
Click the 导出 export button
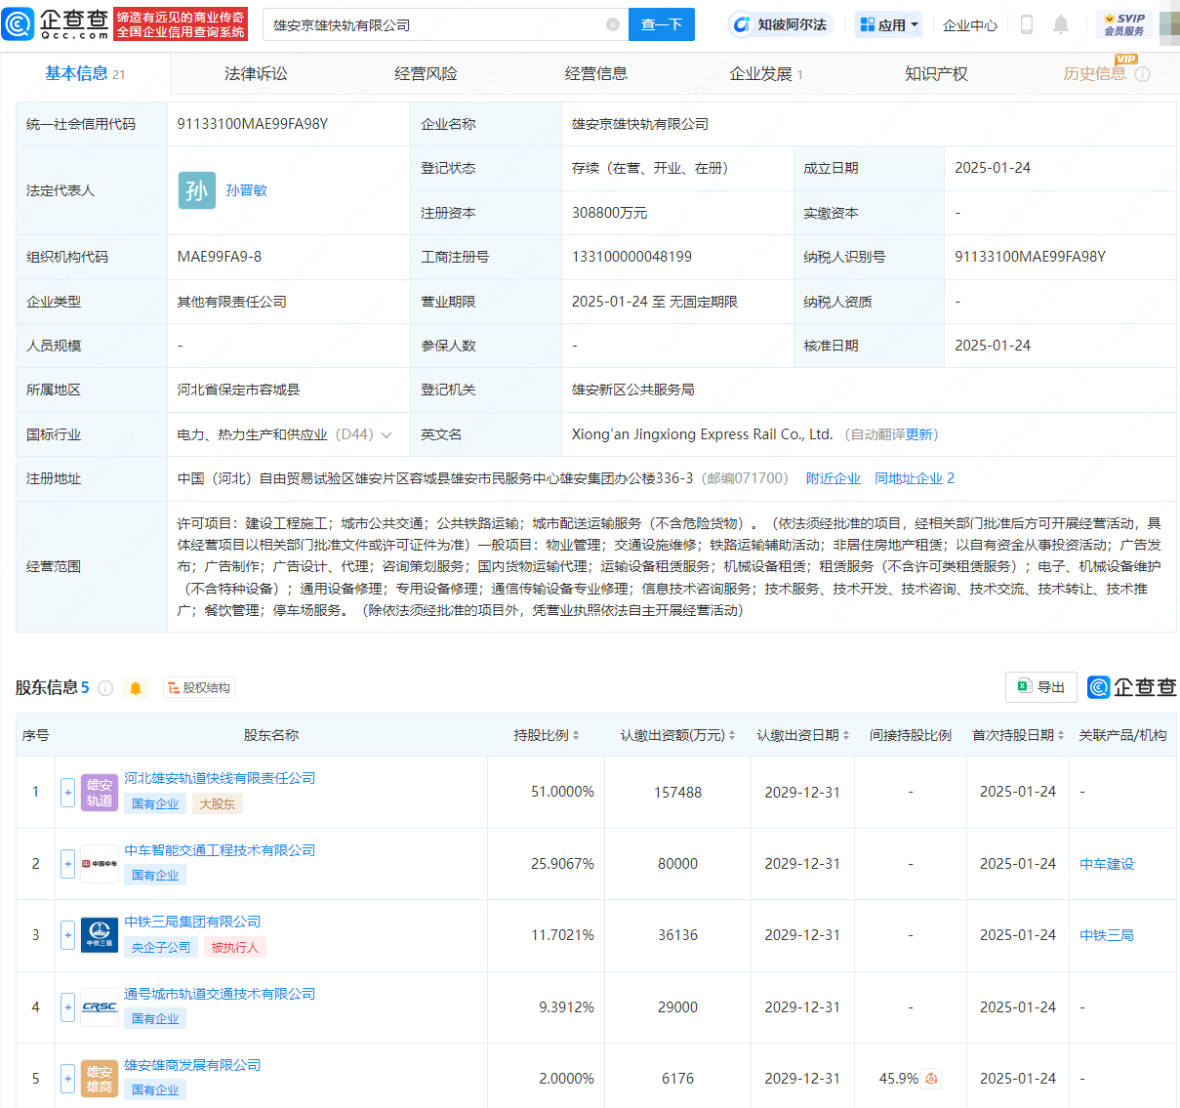[1041, 687]
